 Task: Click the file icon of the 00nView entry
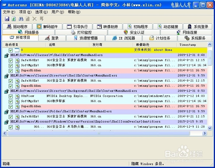pos(17,96)
